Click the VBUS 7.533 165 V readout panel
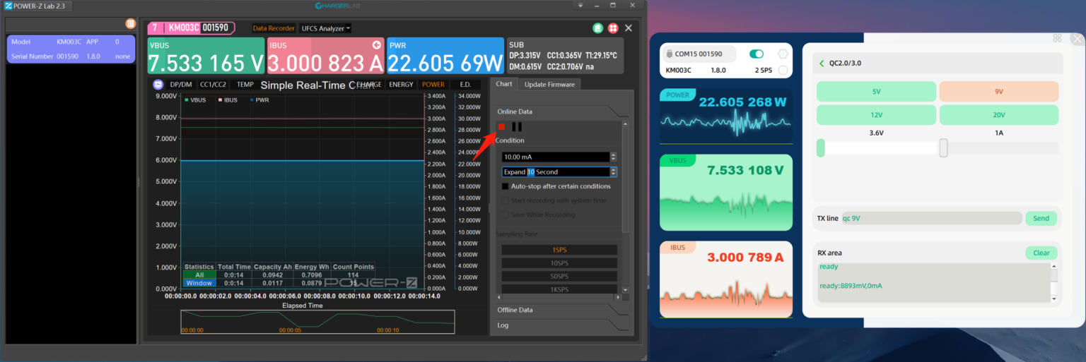1086x362 pixels. pos(206,56)
